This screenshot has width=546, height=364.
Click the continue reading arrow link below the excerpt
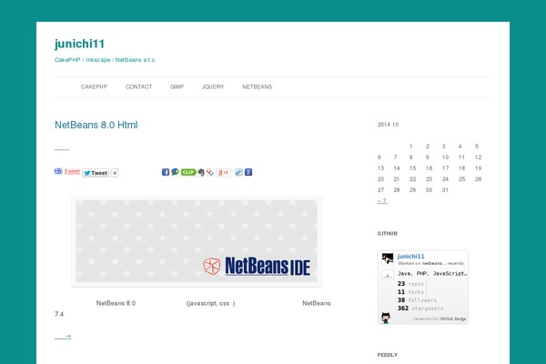pos(63,336)
